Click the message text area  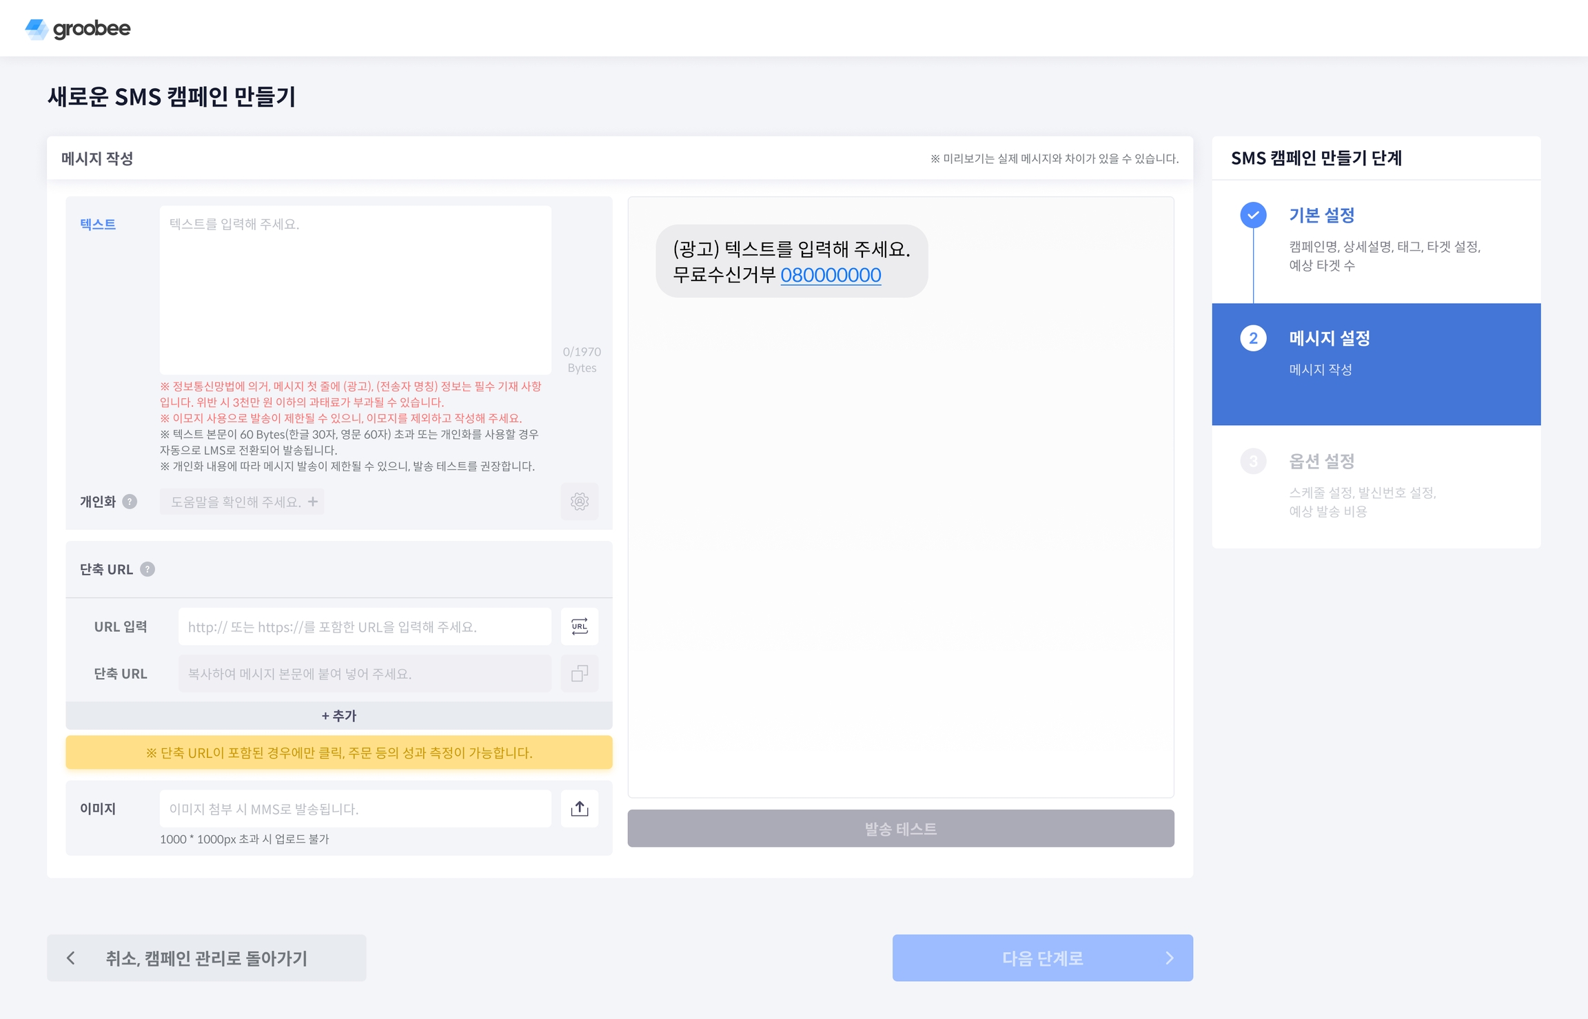pyautogui.click(x=355, y=289)
